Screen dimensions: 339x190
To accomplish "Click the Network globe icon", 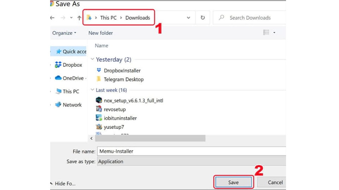I will tap(58, 104).
